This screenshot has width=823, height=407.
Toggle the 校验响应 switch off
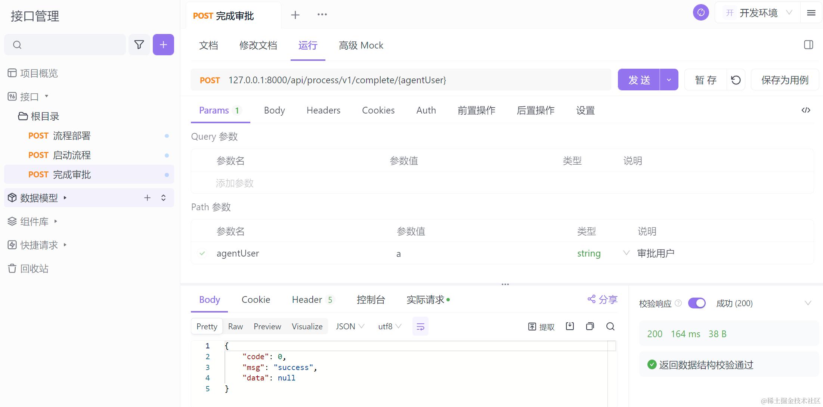point(697,303)
